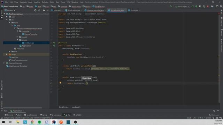Open the VCS menu
223x125 pixels.
(x=68, y=2)
